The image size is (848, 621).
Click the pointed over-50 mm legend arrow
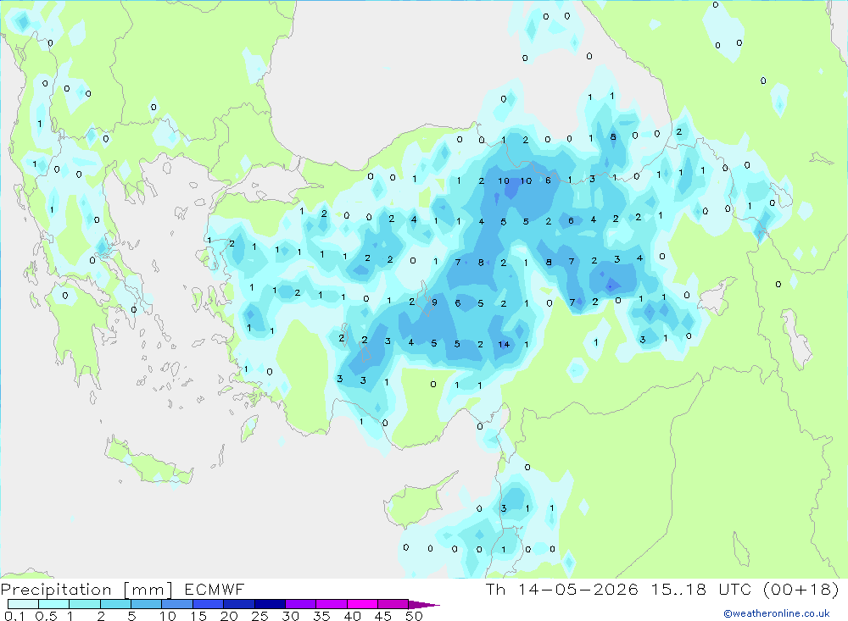click(424, 604)
